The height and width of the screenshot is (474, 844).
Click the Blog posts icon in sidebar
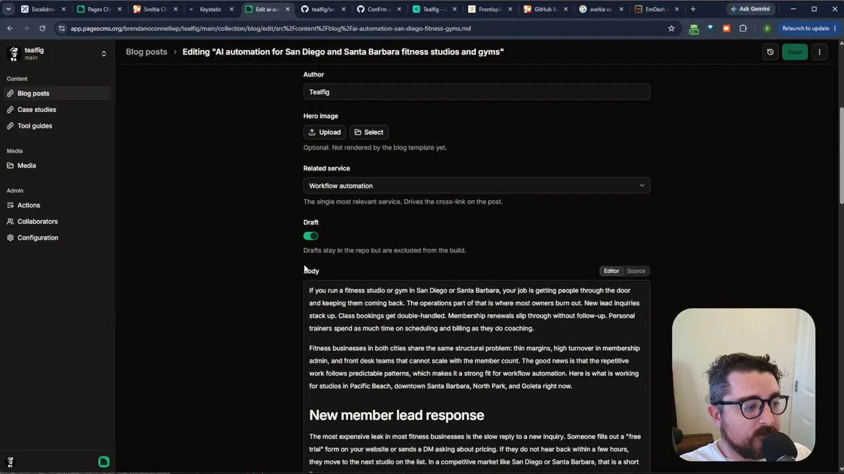pos(11,93)
